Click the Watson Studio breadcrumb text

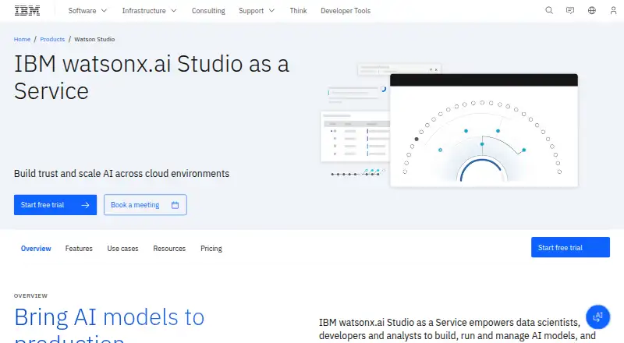[94, 39]
